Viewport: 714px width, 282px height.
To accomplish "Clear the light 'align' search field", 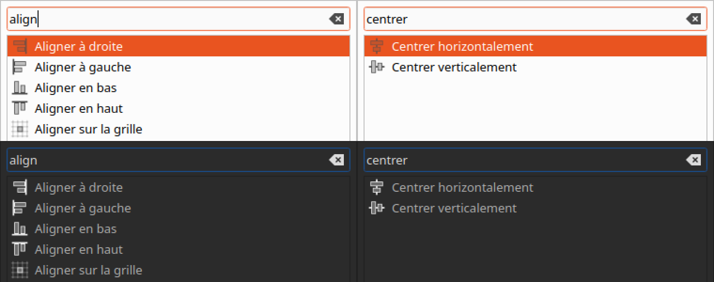I will click(336, 19).
